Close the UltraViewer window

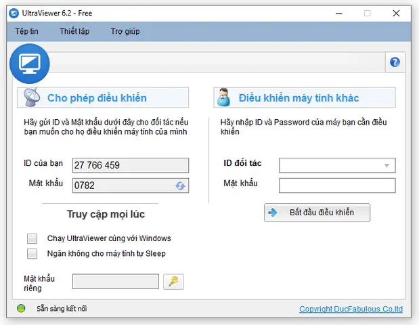point(396,13)
